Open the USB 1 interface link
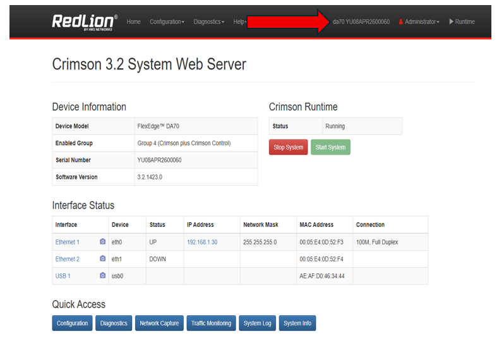Screen dimensions: 504x348 [63, 276]
